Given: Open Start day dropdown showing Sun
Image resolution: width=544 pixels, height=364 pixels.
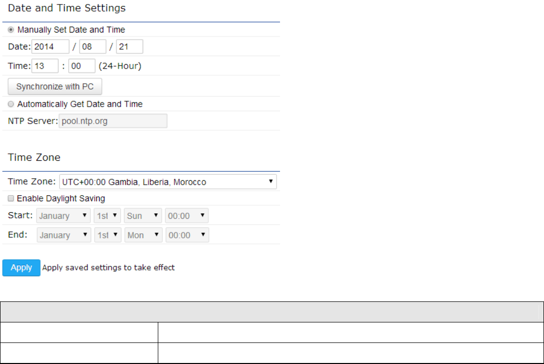Looking at the screenshot, I should [x=143, y=216].
